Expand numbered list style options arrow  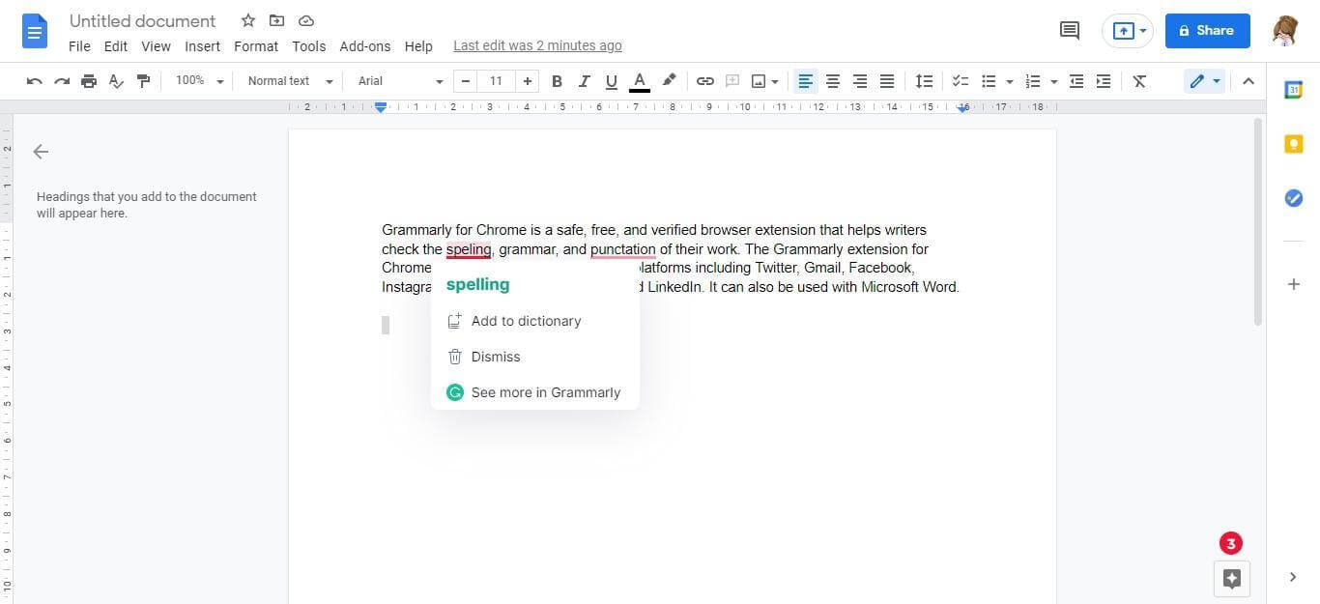1053,81
